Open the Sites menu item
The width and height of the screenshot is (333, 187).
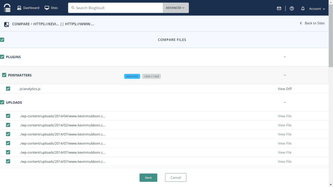tap(51, 8)
